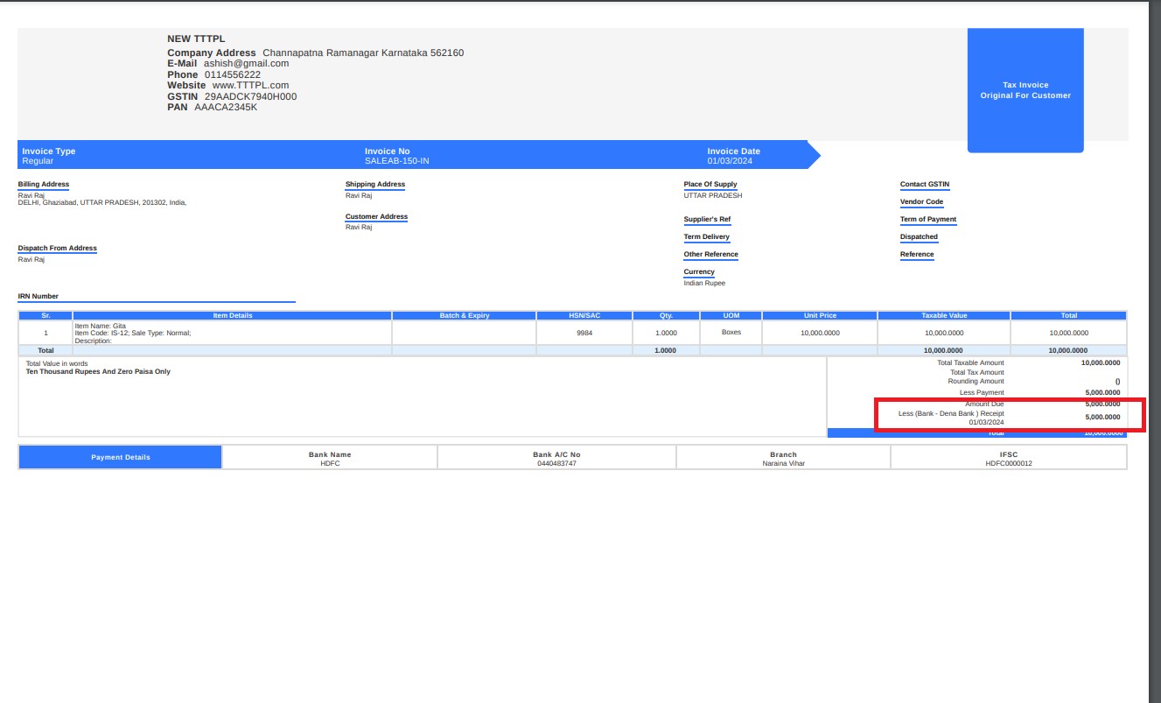Image resolution: width=1161 pixels, height=703 pixels.
Task: Click the Invoice Type value Regular
Action: (x=38, y=161)
